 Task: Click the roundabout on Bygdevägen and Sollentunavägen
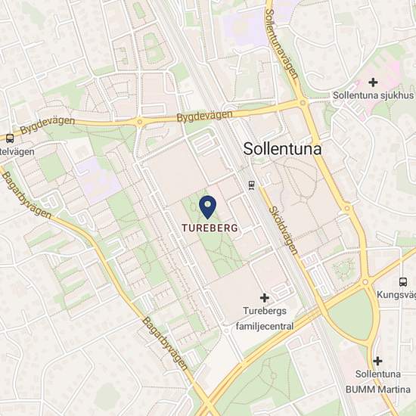(303, 102)
